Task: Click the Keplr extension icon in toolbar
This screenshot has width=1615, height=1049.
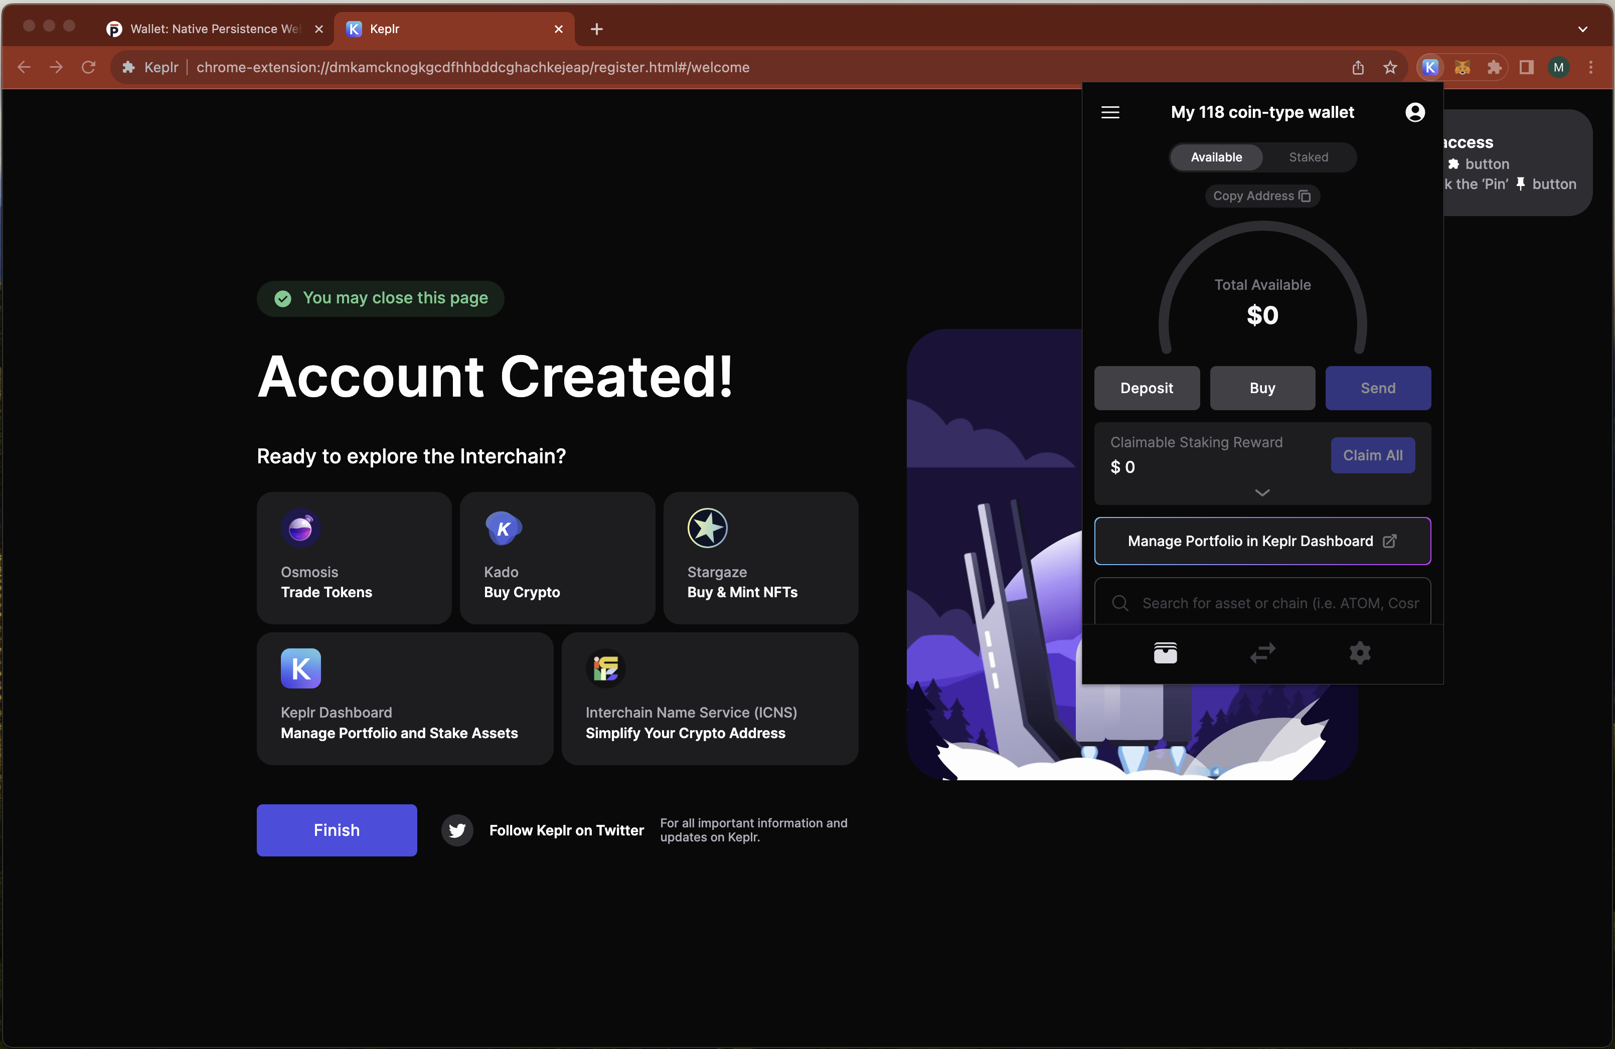Action: (x=1430, y=67)
